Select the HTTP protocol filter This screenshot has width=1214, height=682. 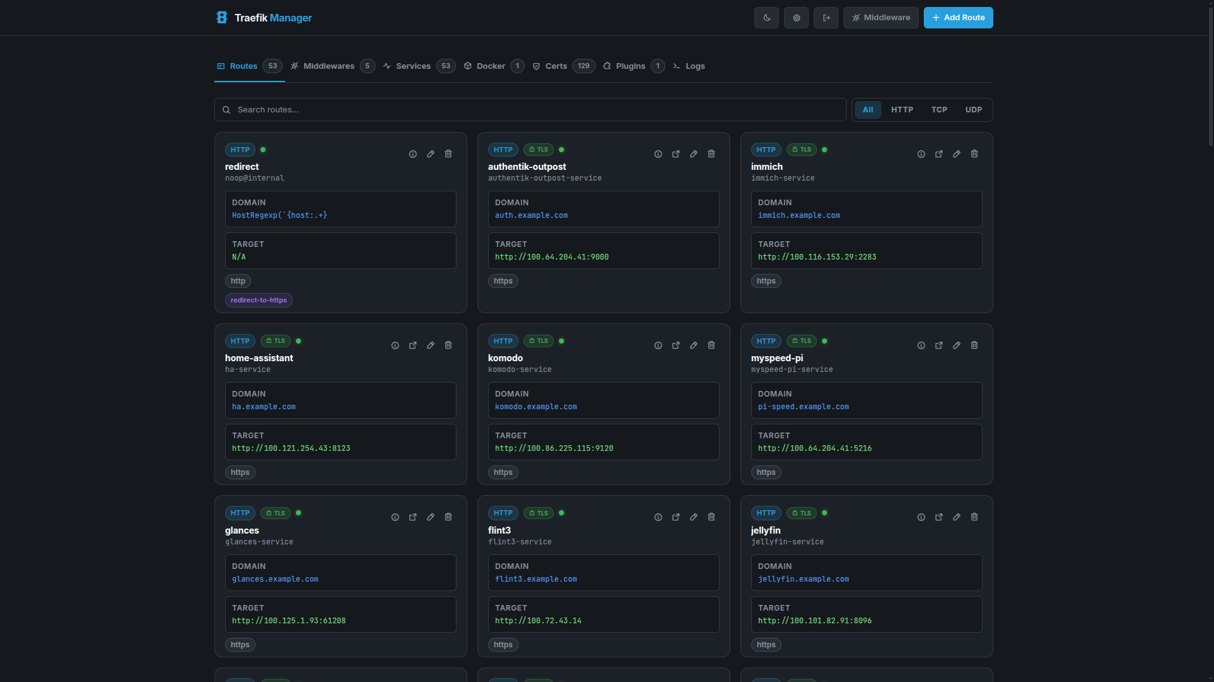coord(901,109)
